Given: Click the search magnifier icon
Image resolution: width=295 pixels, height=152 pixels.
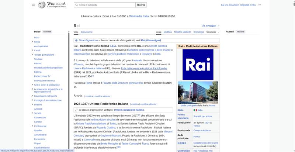Looking at the screenshot, I should pos(76,5).
